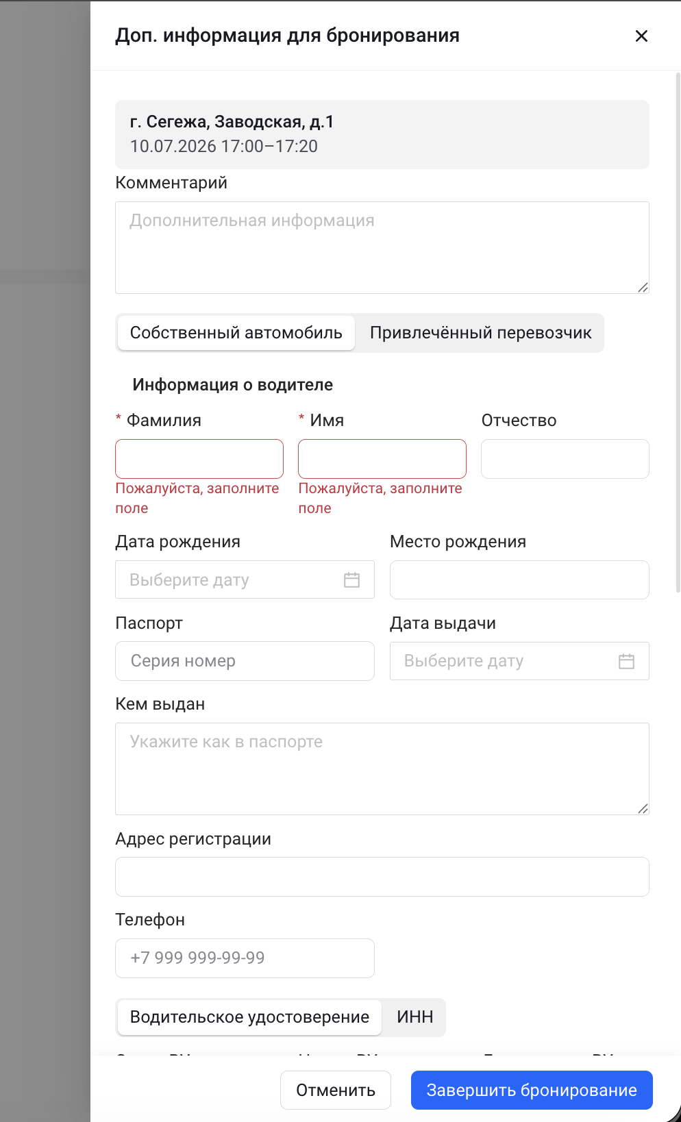Close the booking info dialog with X
Image resolution: width=681 pixels, height=1122 pixels.
point(641,36)
